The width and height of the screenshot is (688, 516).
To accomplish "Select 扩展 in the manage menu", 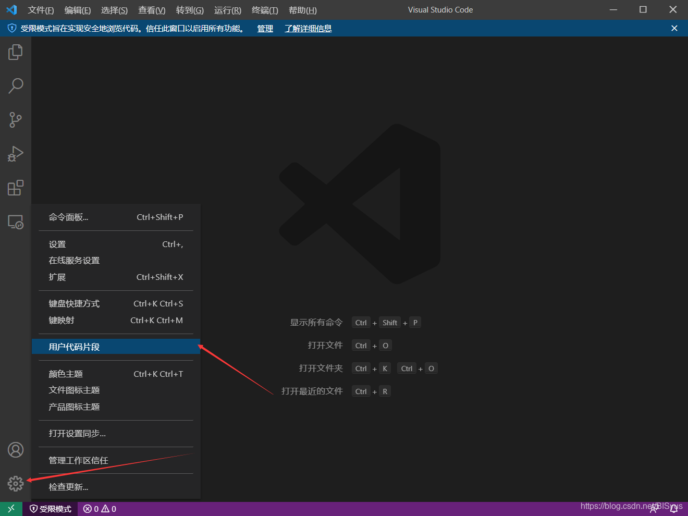I will click(116, 277).
